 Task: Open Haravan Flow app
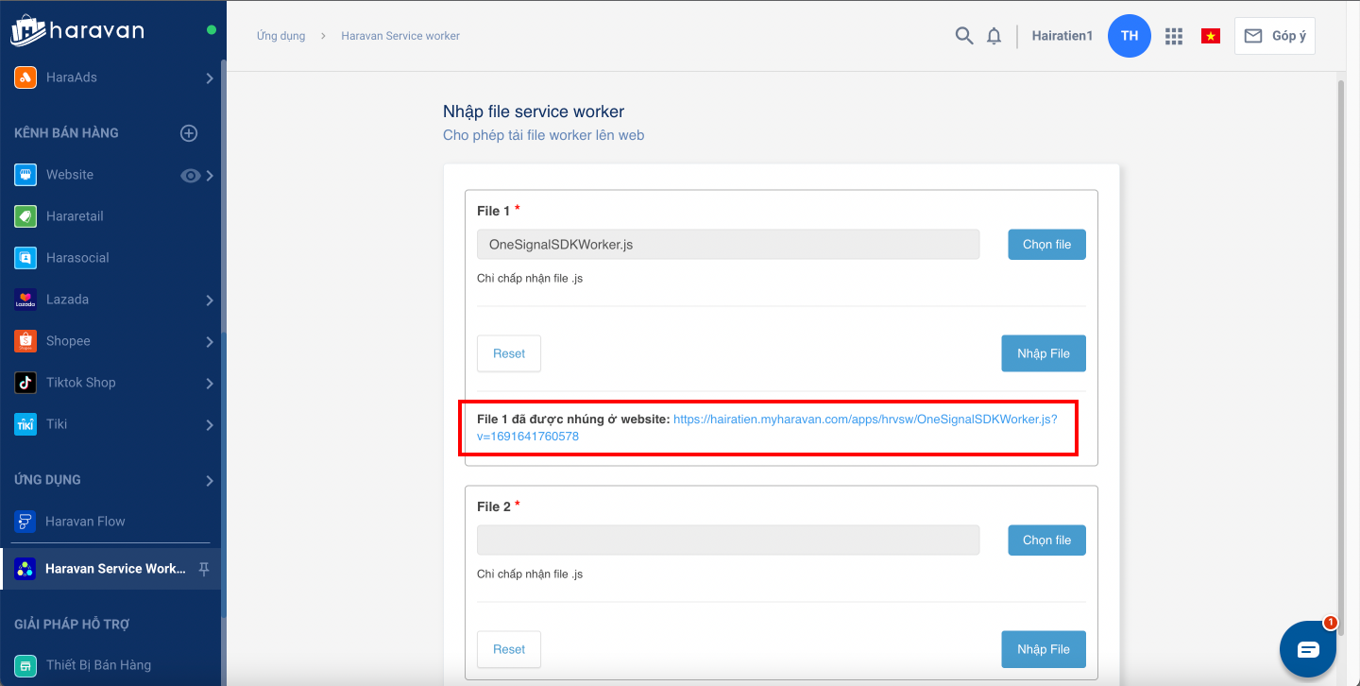pyautogui.click(x=85, y=522)
